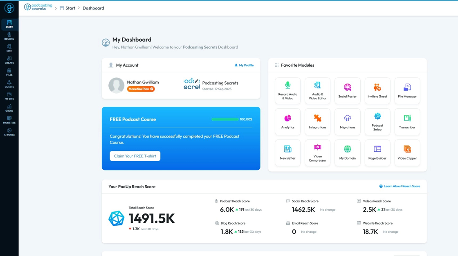Image resolution: width=458 pixels, height=256 pixels.
Task: Click the Videos Reach Score value 2.5K
Action: [x=370, y=209]
